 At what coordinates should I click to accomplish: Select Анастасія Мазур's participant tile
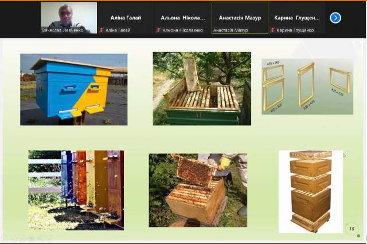240,18
